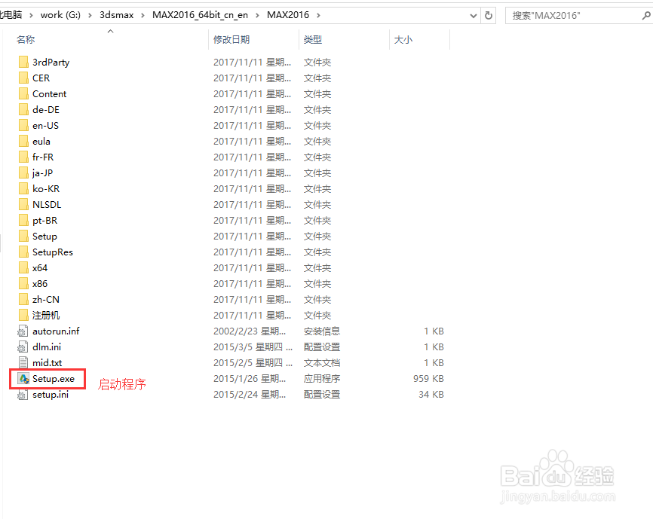Select the x64 folder icon
Viewport: 653px width, 519px height.
[23, 267]
